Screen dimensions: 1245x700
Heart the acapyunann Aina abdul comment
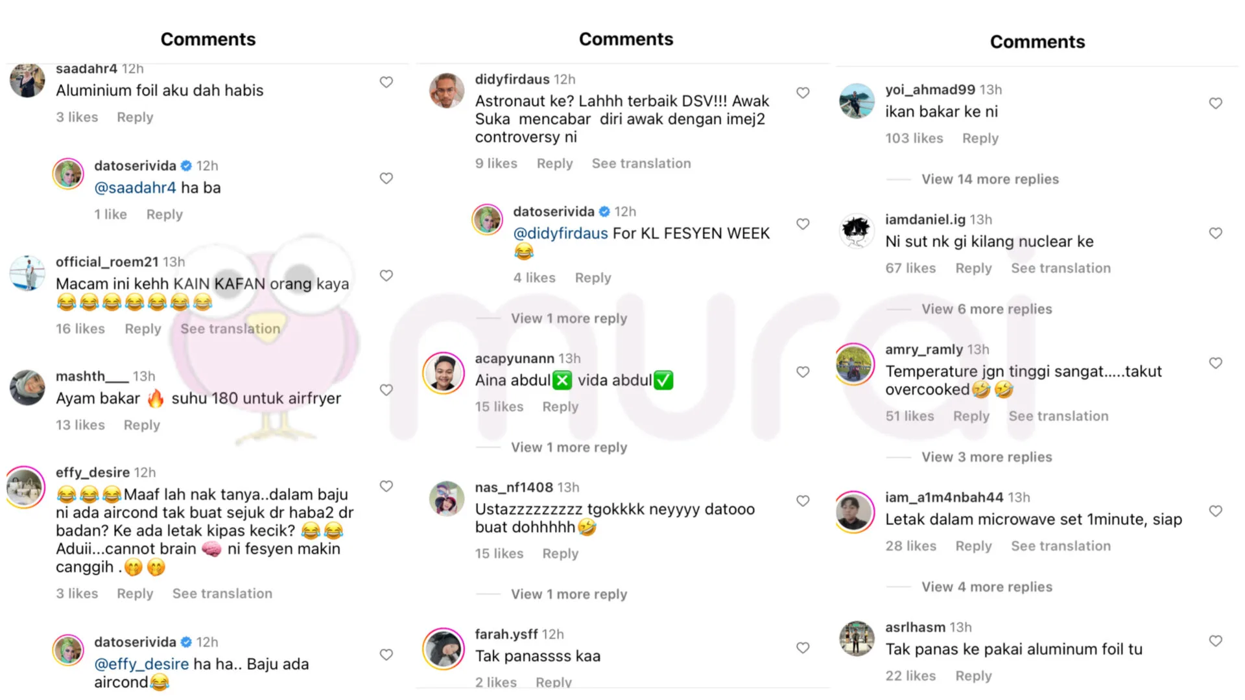click(803, 372)
